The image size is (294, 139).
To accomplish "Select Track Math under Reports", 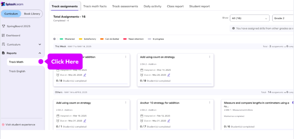I will pos(16,62).
